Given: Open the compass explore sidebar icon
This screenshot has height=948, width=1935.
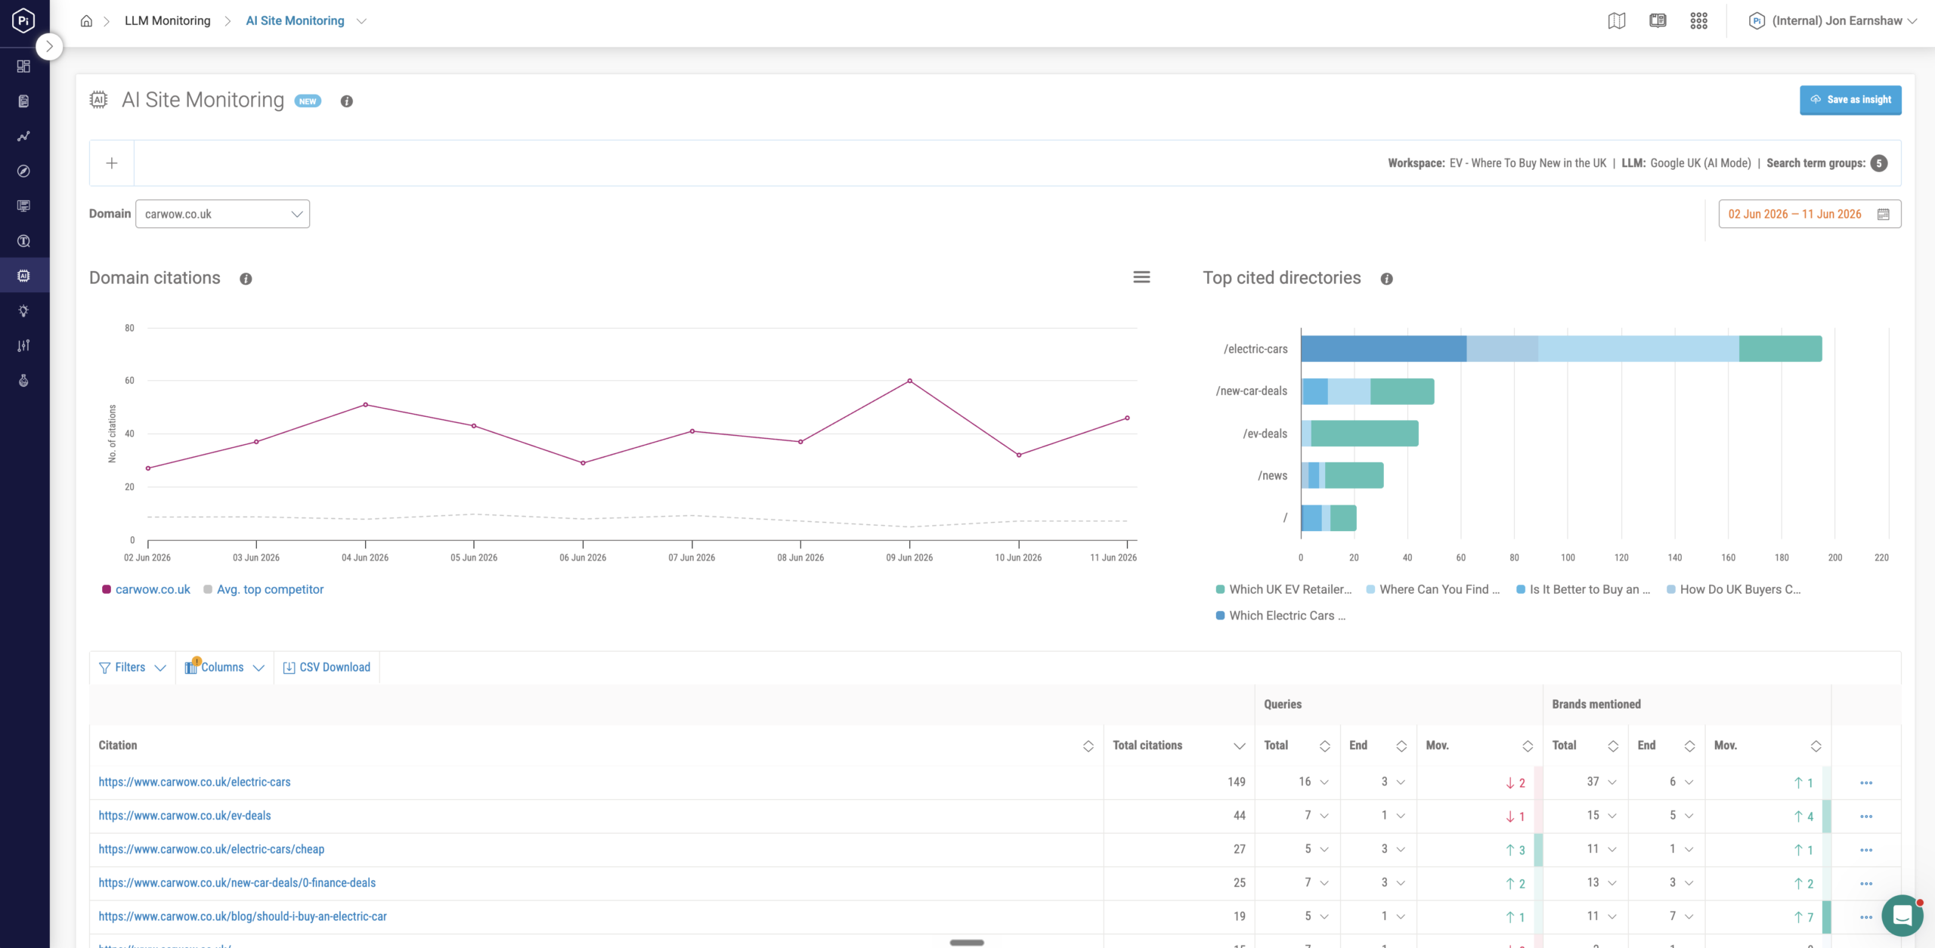Looking at the screenshot, I should point(23,171).
